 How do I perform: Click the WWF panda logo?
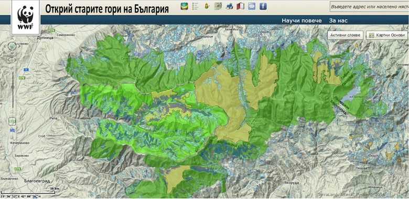click(25, 17)
